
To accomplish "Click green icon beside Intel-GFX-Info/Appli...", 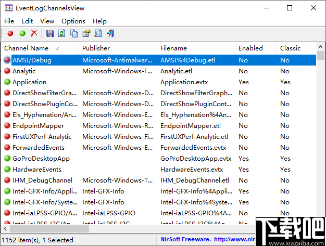I will coord(7,191).
